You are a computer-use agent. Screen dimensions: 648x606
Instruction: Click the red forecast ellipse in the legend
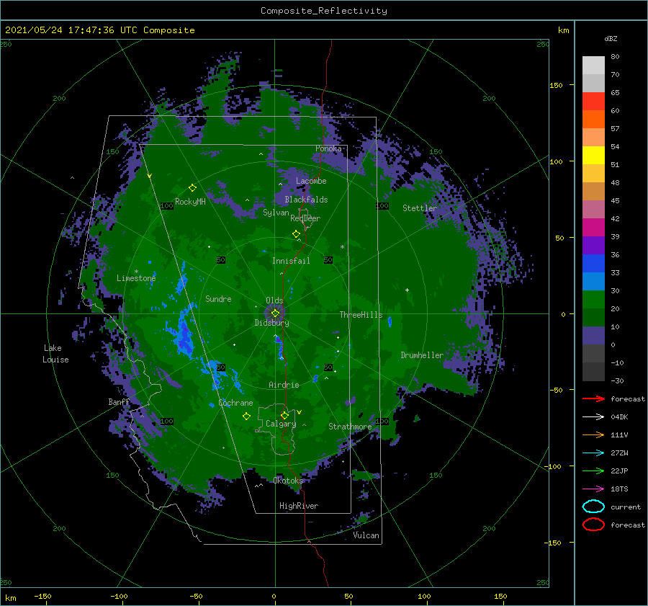(x=593, y=525)
